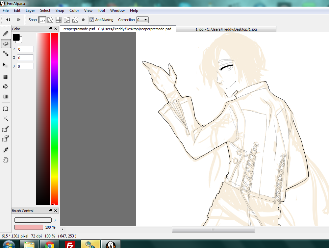Close the Brush Control panel
Image resolution: width=329 pixels, height=248 pixels.
point(56,211)
